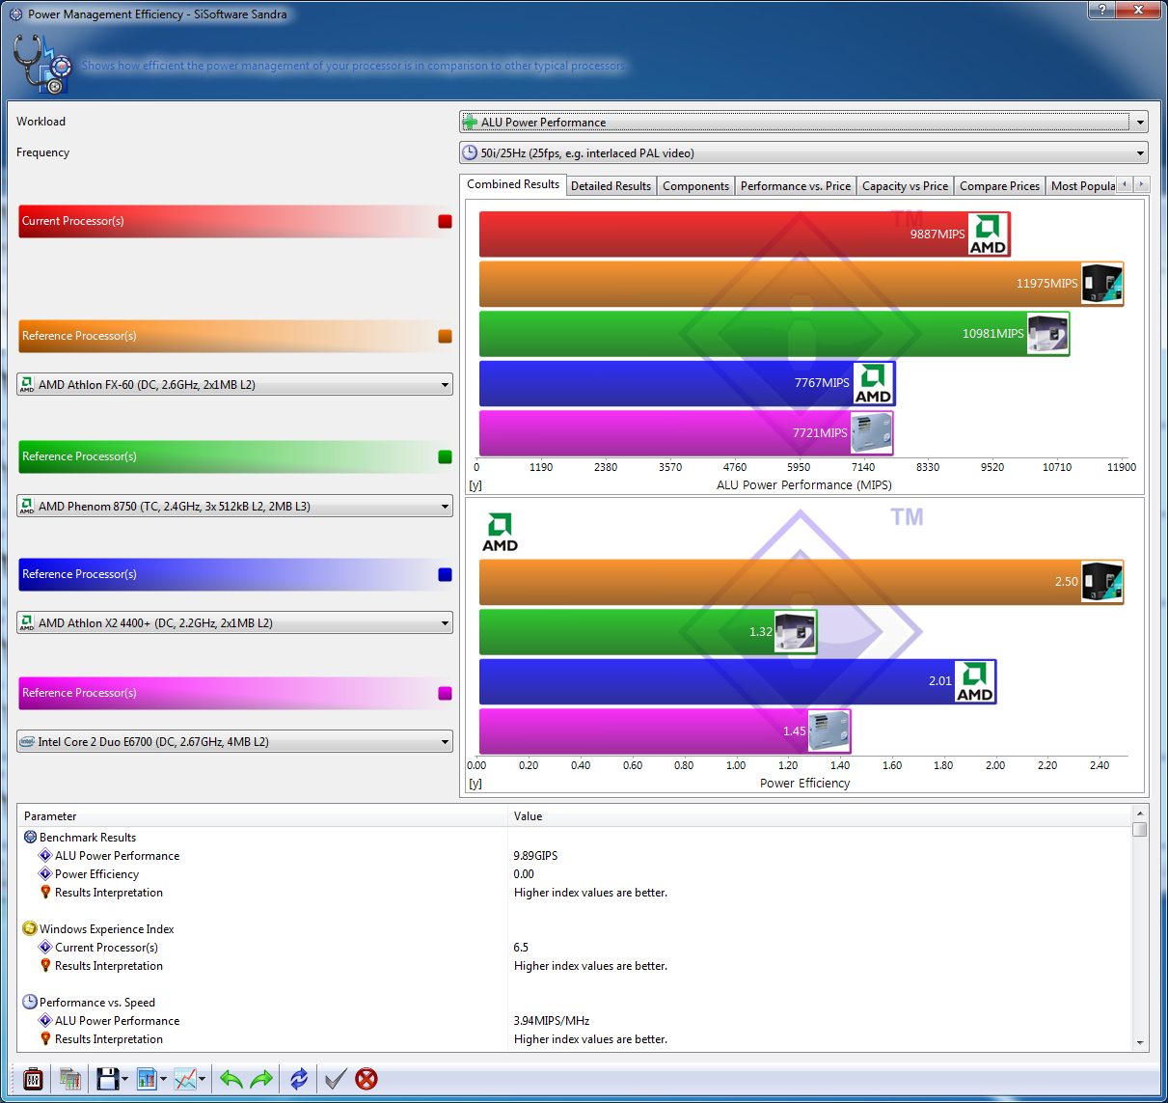Image resolution: width=1168 pixels, height=1103 pixels.
Task: Open the Intel Core 2 Duo E6700 dropdown
Action: tap(234, 741)
